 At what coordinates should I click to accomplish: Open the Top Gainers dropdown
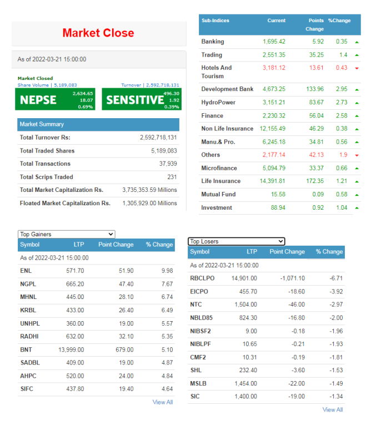67,234
